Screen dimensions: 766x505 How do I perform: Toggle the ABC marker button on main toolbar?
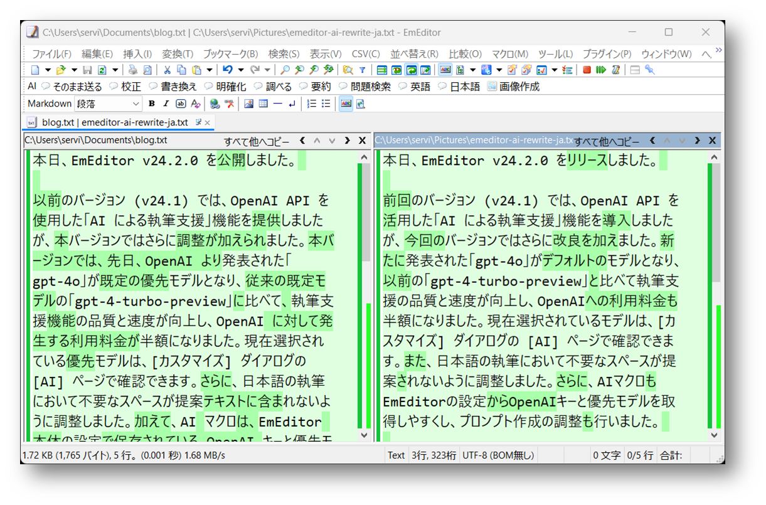tap(445, 70)
